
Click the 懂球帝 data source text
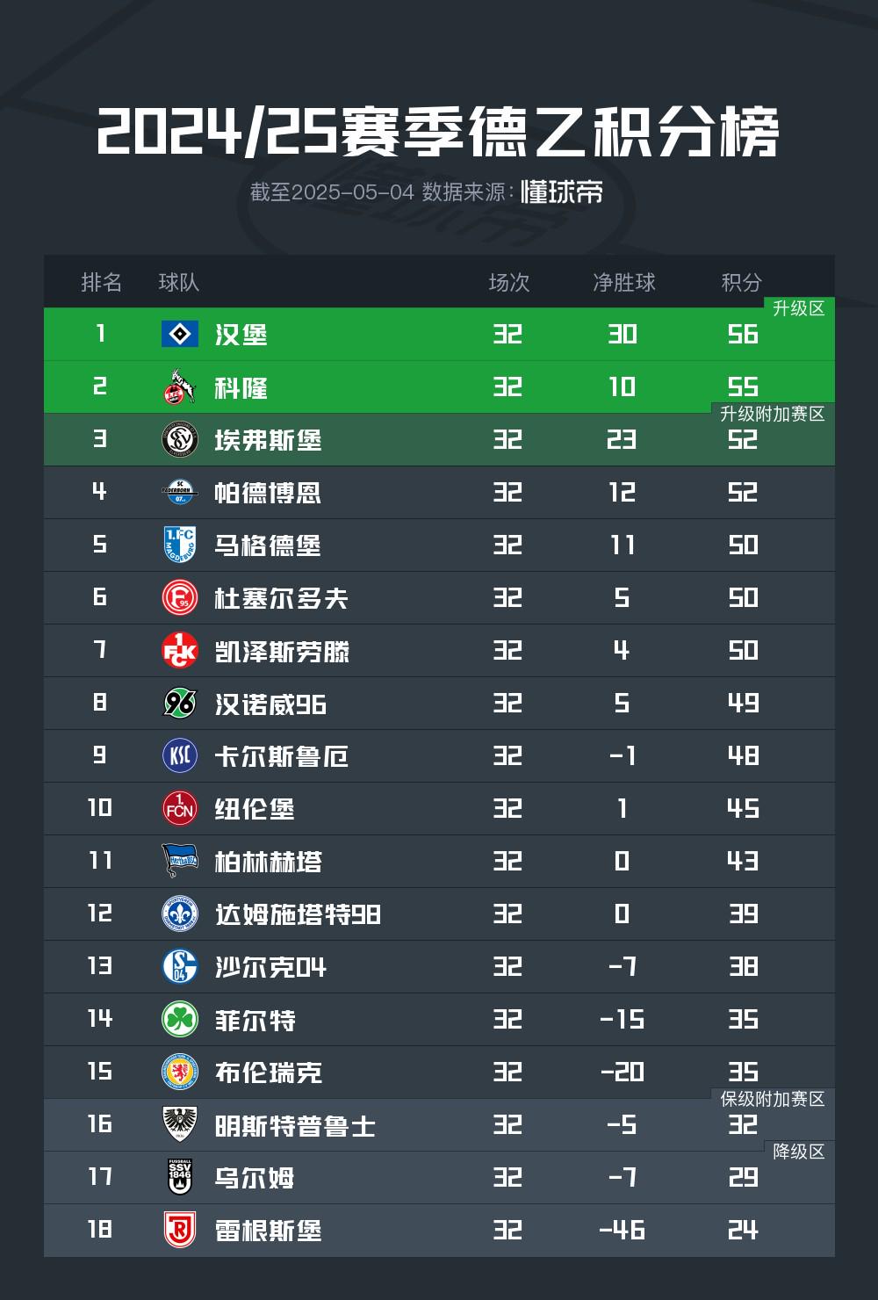562,191
